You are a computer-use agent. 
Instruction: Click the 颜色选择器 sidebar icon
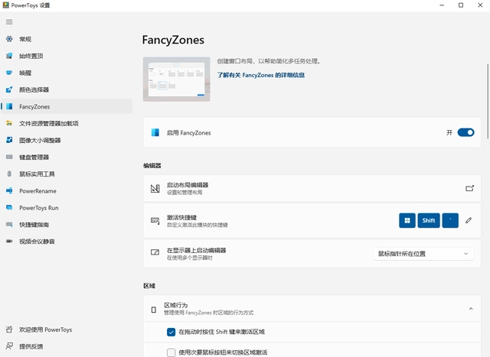point(9,89)
